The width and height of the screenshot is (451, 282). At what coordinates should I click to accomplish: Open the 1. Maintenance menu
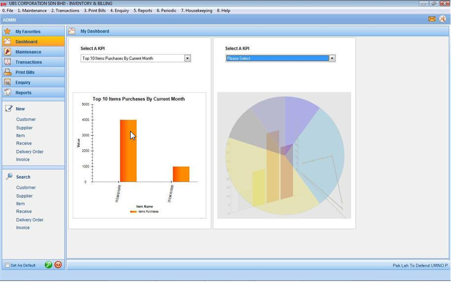coord(32,11)
